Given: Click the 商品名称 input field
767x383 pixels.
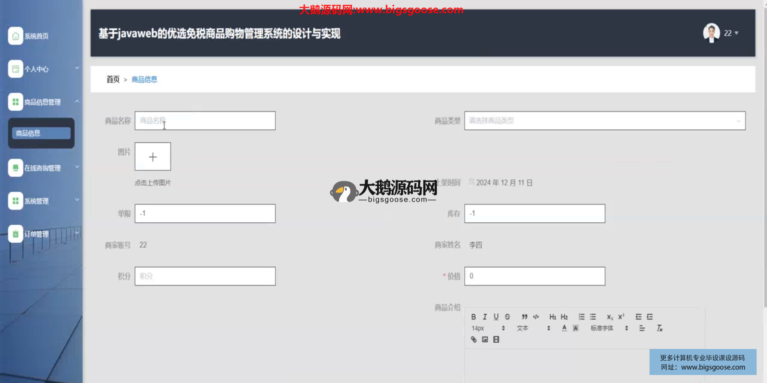Looking at the screenshot, I should pyautogui.click(x=205, y=121).
